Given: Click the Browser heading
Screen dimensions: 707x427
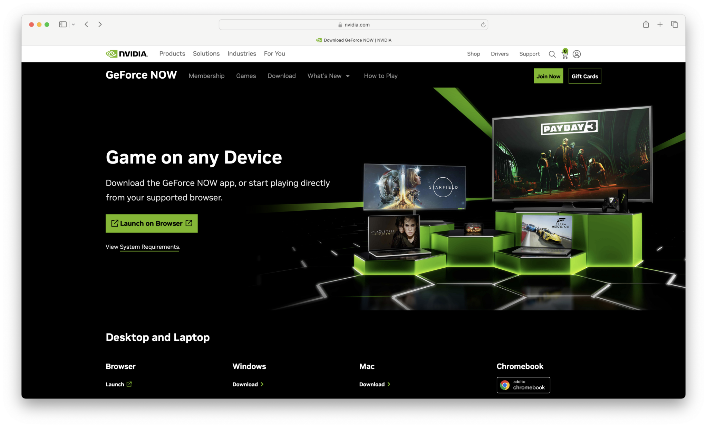Looking at the screenshot, I should tap(120, 366).
